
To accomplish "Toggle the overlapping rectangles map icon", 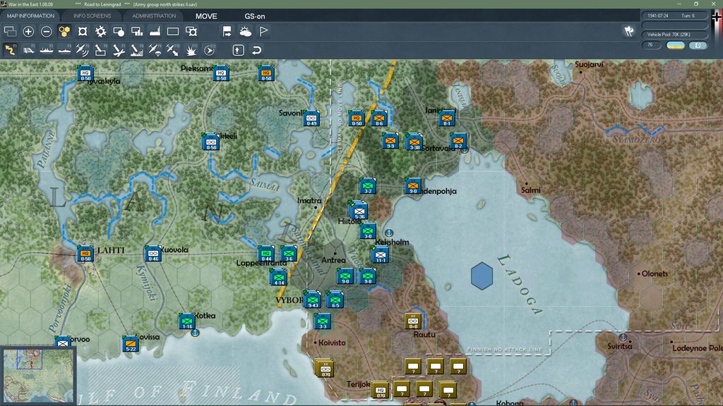I will click(x=10, y=31).
